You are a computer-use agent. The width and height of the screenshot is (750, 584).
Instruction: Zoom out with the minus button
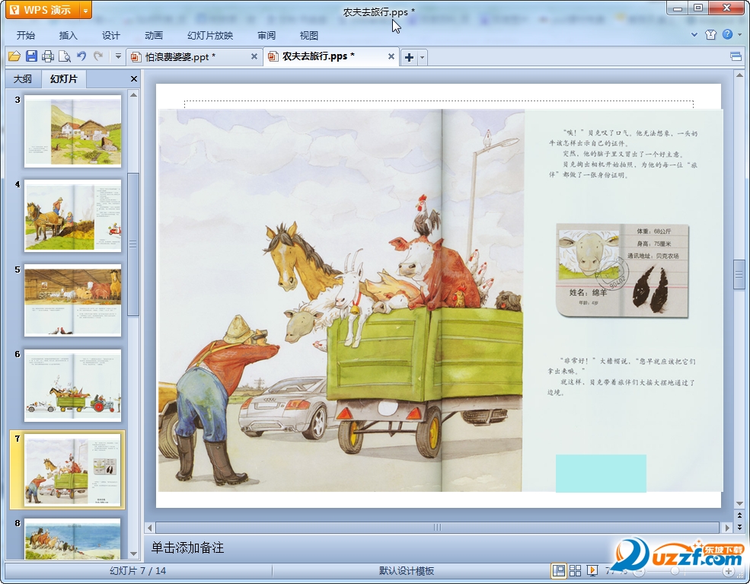tap(639, 571)
